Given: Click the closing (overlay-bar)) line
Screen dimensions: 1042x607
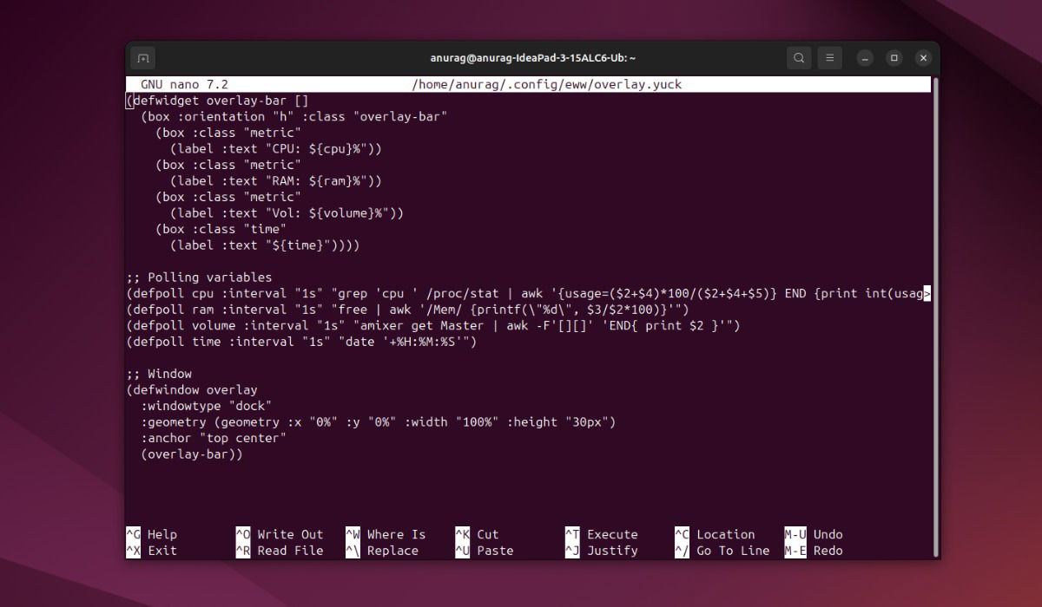Looking at the screenshot, I should tap(192, 454).
